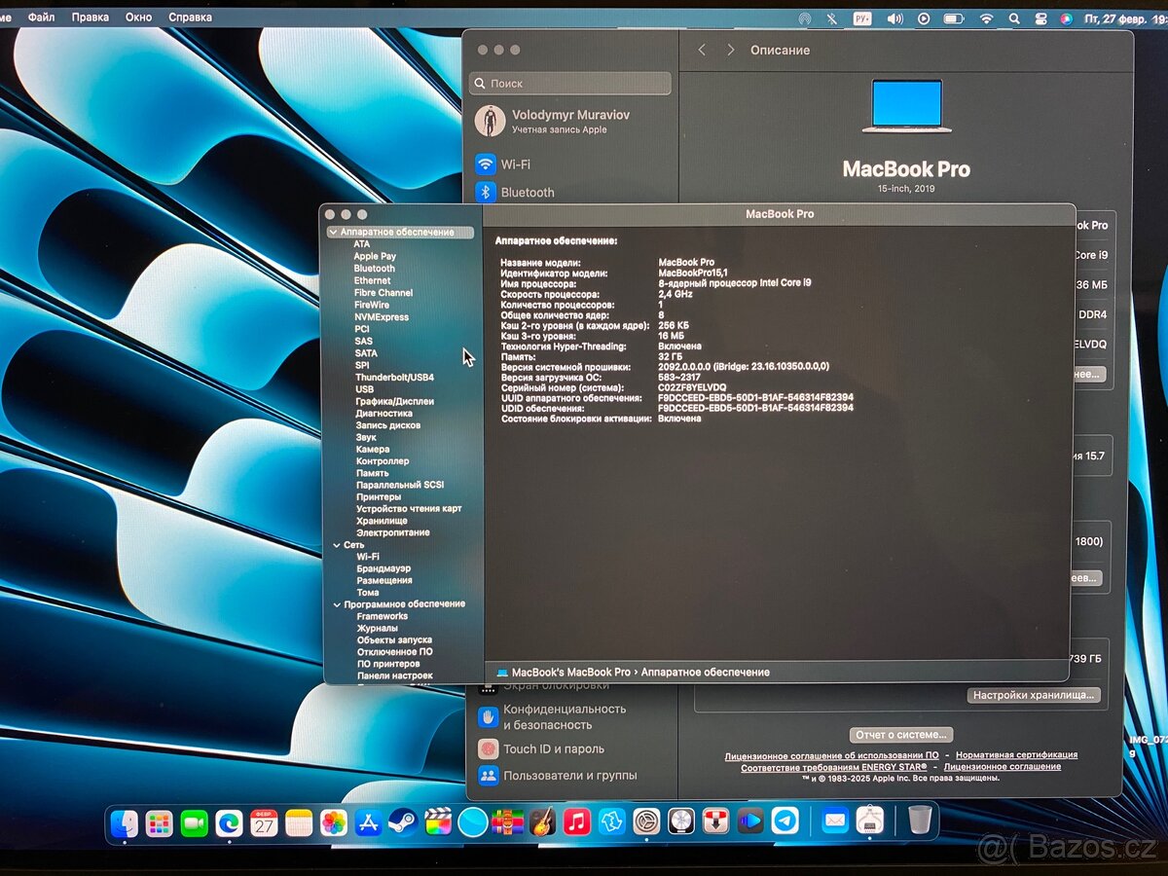Click the Отчет о системе button
Screen dimensions: 1168x876
point(902,734)
